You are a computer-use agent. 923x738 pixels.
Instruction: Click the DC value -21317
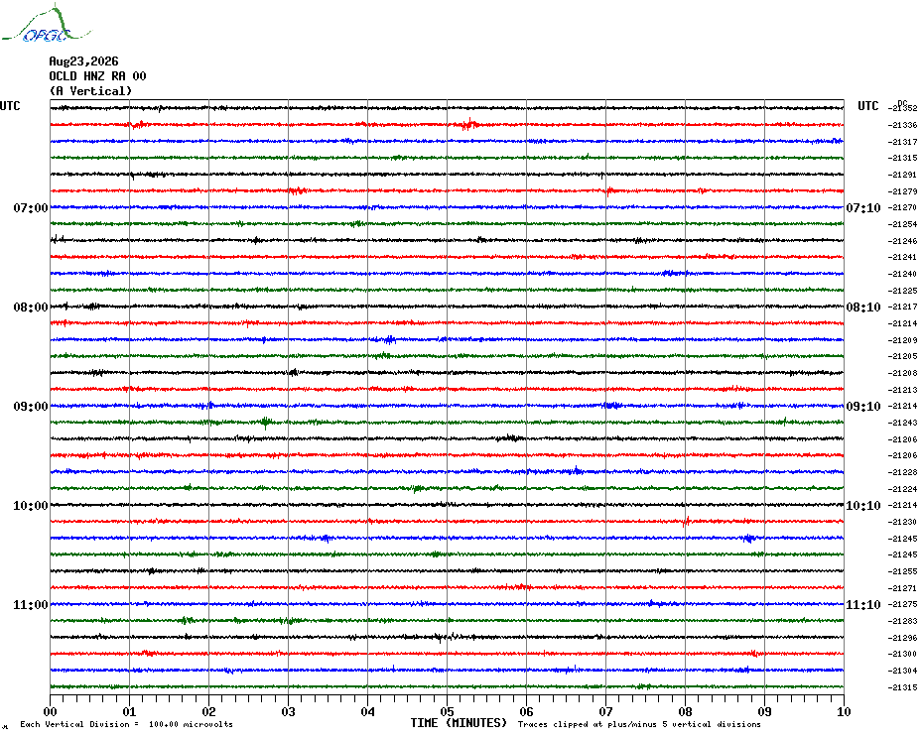(902, 142)
